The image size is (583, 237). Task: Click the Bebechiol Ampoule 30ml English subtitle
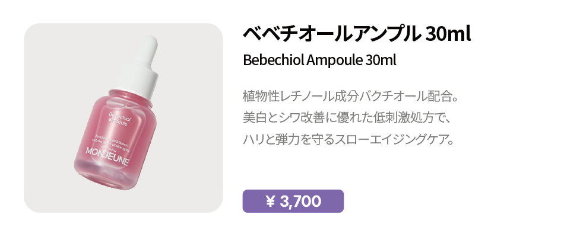(319, 60)
